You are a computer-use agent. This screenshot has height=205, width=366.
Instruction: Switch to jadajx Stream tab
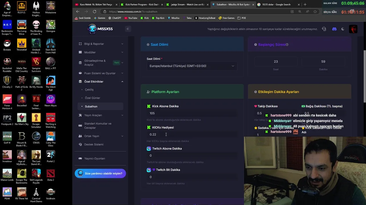coord(188,4)
